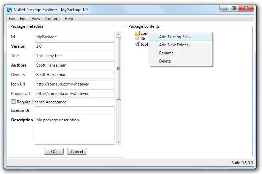Screen dimensions: 262x174
Task: Toggle Require License Acceptance checkbox
Action: point(13,102)
